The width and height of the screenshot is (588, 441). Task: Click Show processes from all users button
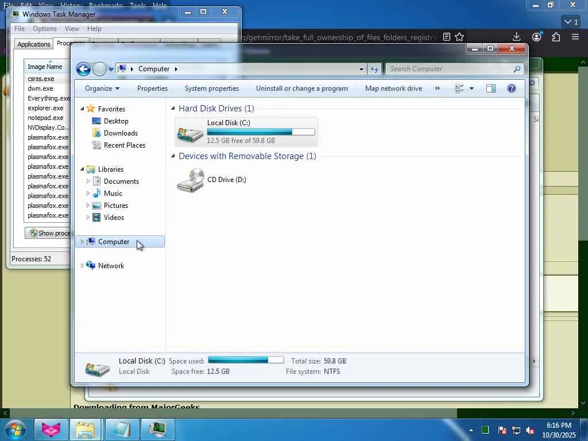click(48, 233)
